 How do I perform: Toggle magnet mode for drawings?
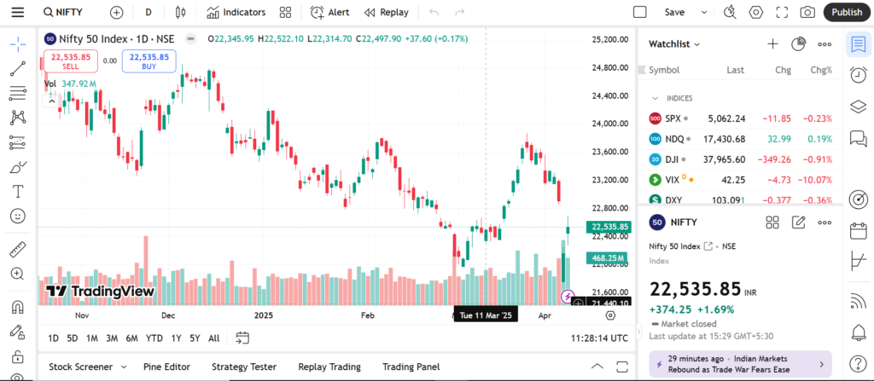pyautogui.click(x=17, y=306)
